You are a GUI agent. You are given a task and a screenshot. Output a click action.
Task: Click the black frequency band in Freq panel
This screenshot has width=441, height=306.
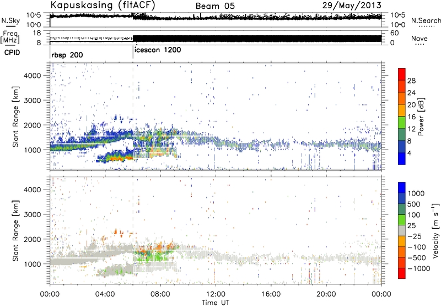click(257, 38)
